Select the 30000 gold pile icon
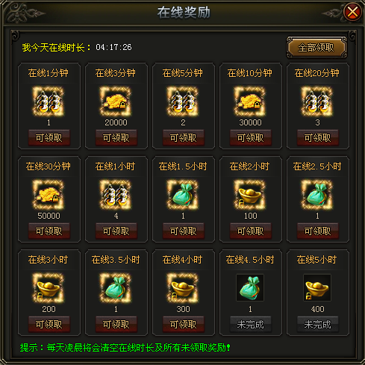The image size is (365, 365). click(x=250, y=102)
